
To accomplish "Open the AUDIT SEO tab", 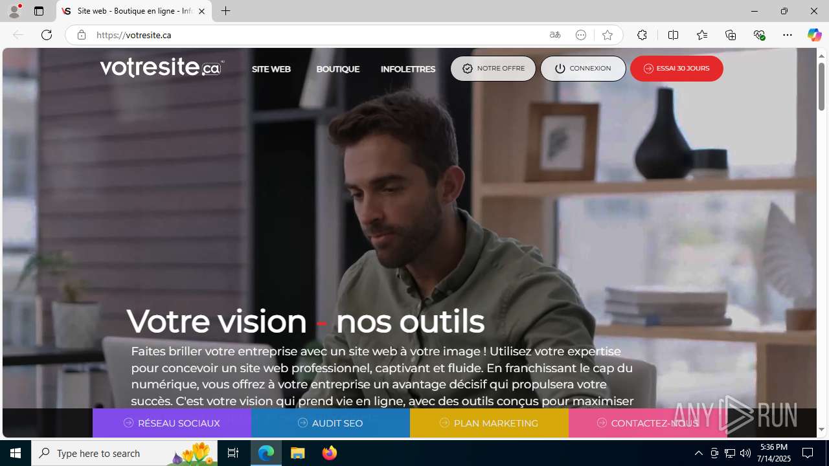I will pos(330,423).
